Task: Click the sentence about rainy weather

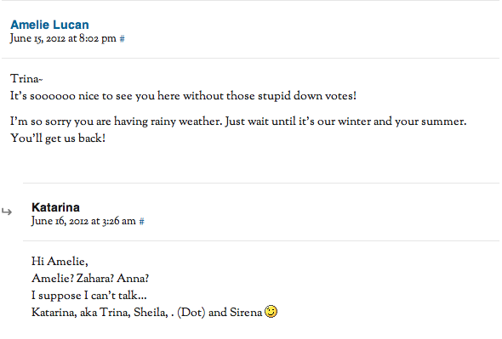Action: pyautogui.click(x=238, y=121)
